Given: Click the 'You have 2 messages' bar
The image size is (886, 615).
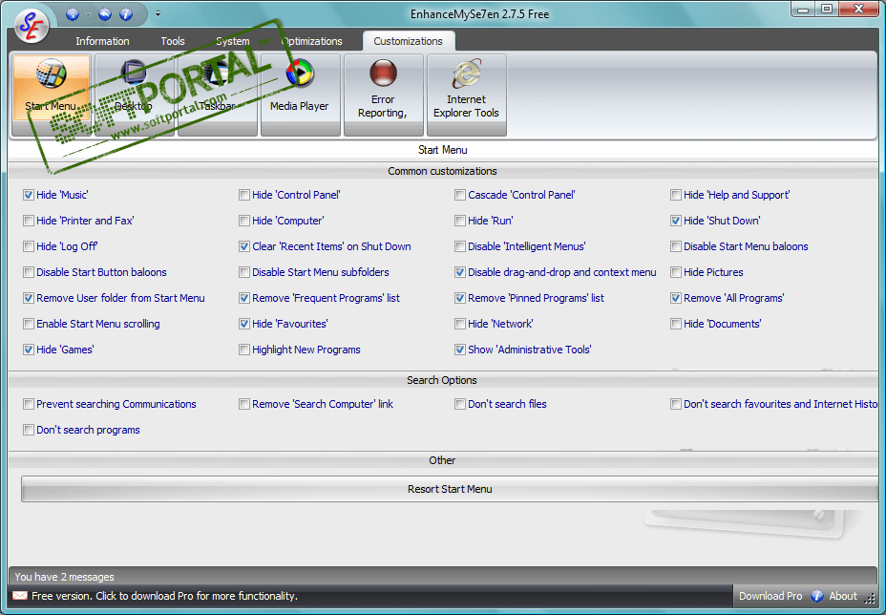Looking at the screenshot, I should [x=442, y=577].
